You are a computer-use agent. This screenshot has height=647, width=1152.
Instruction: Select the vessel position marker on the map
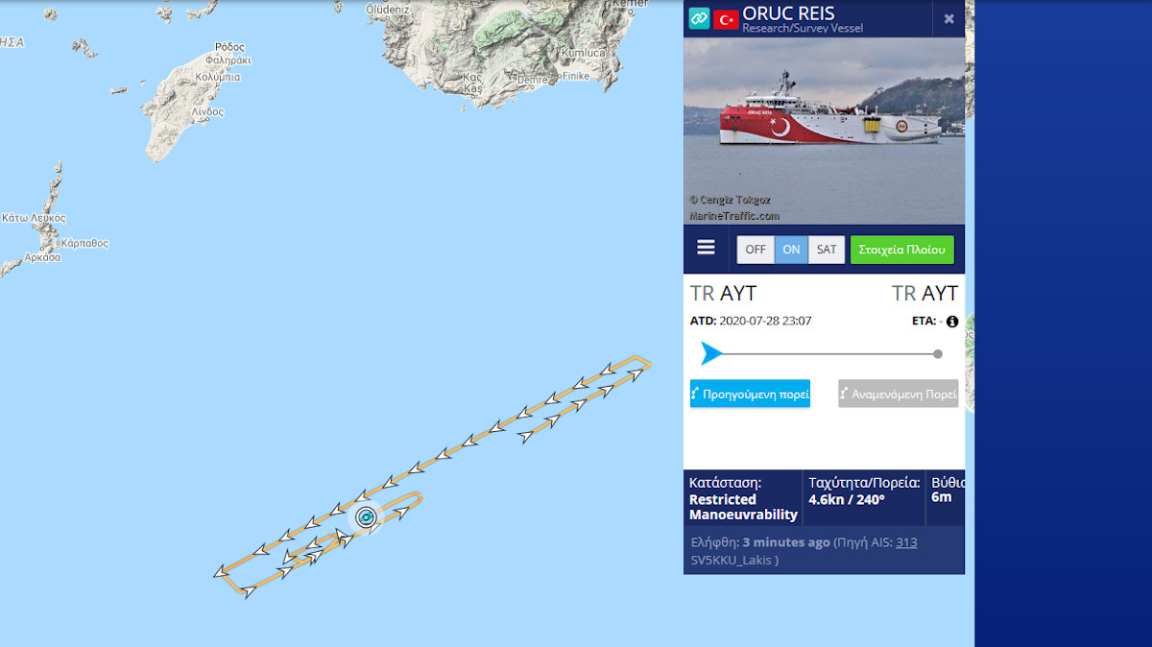(367, 517)
